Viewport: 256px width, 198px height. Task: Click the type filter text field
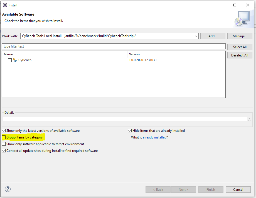coord(114,46)
